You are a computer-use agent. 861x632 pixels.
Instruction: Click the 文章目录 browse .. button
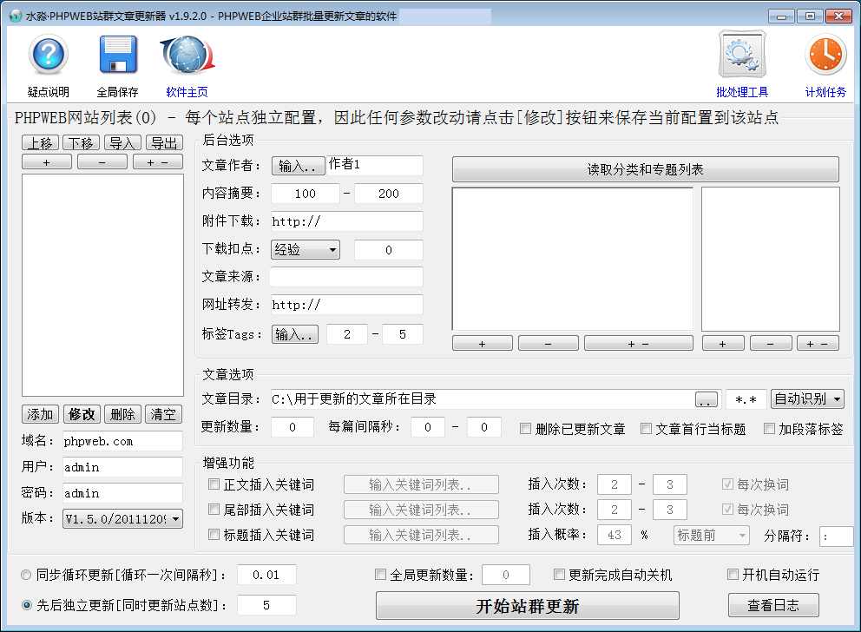707,399
